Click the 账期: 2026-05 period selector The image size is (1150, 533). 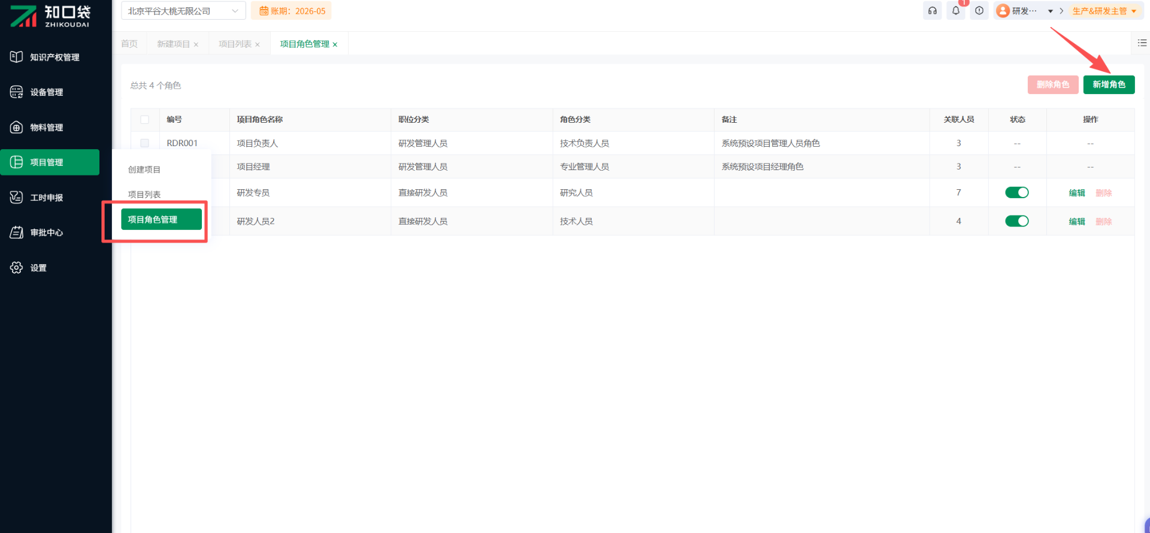pyautogui.click(x=292, y=11)
